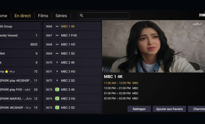
Task: Click the video preview of MBC 1 4K
Action: coord(153,46)
